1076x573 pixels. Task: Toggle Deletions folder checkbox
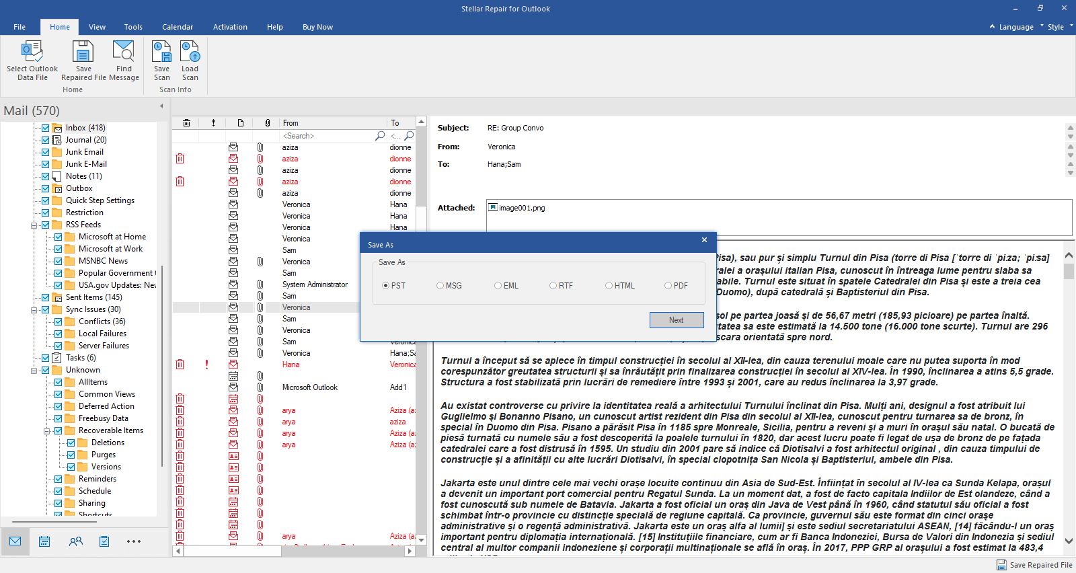(x=71, y=443)
